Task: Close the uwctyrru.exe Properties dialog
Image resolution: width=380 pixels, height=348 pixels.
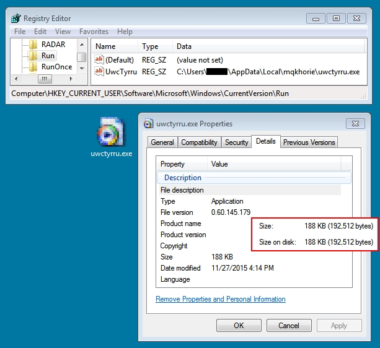Action: (355, 124)
